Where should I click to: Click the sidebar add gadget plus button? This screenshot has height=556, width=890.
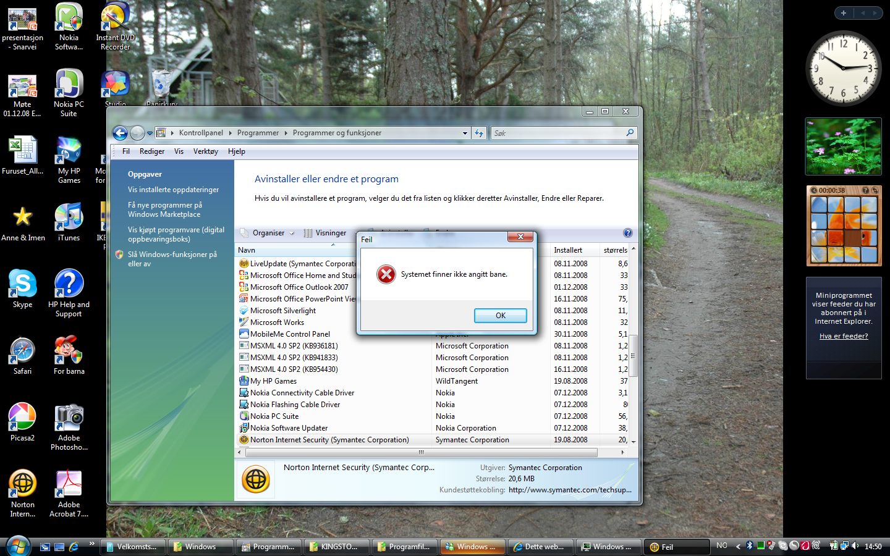[844, 12]
